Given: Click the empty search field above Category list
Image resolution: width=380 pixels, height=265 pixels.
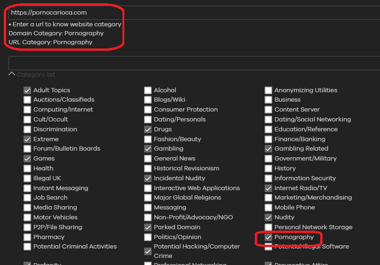Looking at the screenshot, I should click(194, 63).
